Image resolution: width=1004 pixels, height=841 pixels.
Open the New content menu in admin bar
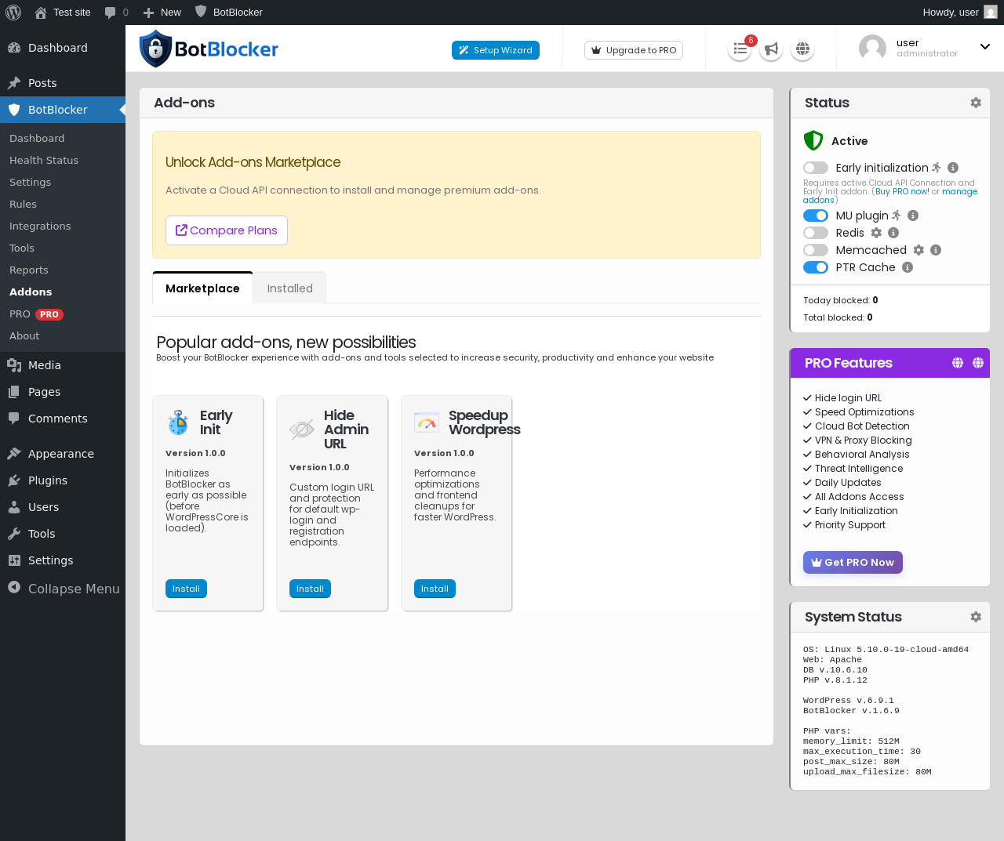162,13
